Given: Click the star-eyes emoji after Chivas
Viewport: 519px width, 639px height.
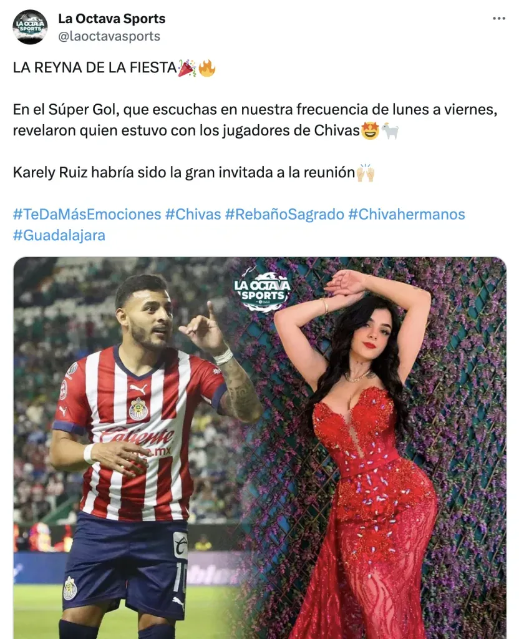Looking at the screenshot, I should pos(371,131).
